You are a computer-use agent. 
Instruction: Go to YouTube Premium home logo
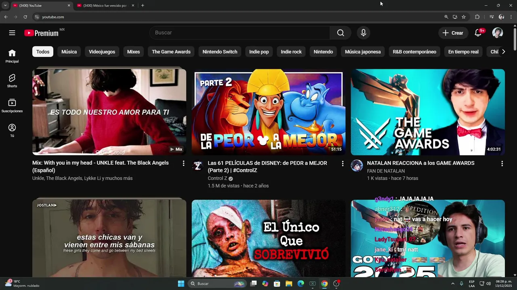pyautogui.click(x=42, y=33)
